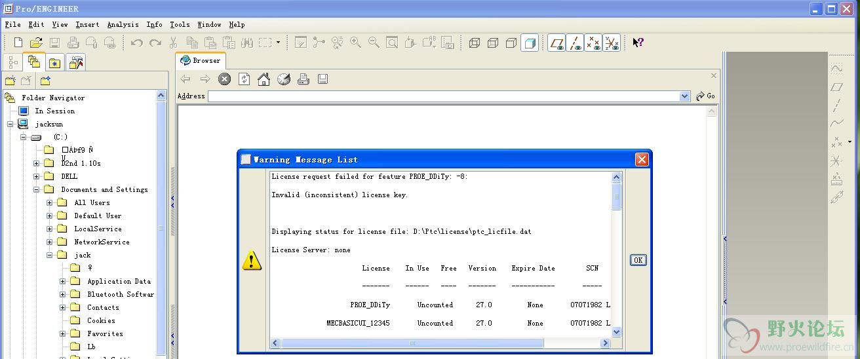860x359 pixels.
Task: Switch to Connections navigator tab
Action: coord(76,63)
